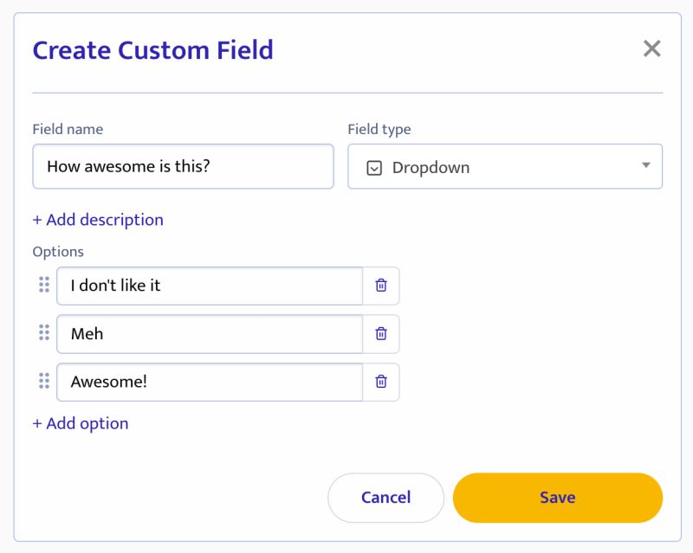Screen dimensions: 693x553
Task: Click drag handle for "Awesome!" option
Action: point(44,382)
